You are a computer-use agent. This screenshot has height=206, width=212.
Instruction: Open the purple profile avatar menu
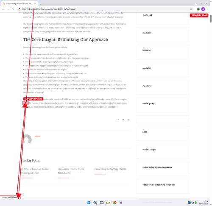click(x=203, y=9)
